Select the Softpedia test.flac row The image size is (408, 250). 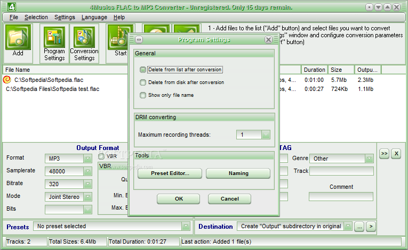click(x=52, y=89)
